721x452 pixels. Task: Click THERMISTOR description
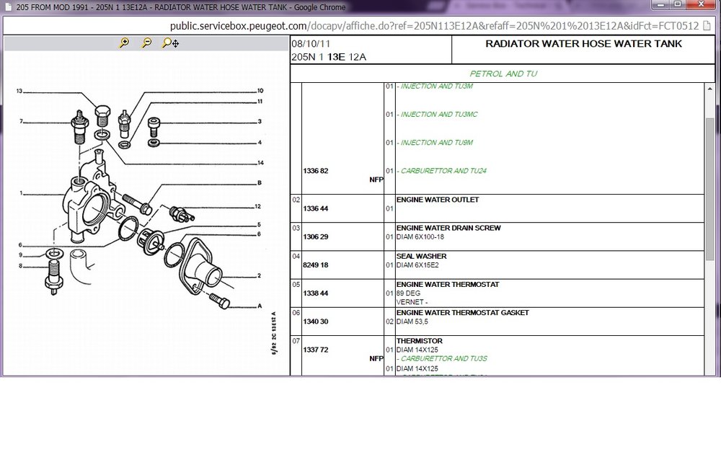pyautogui.click(x=420, y=341)
